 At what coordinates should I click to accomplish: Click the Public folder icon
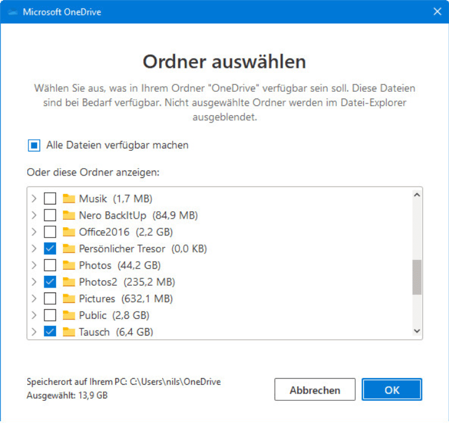coord(68,315)
